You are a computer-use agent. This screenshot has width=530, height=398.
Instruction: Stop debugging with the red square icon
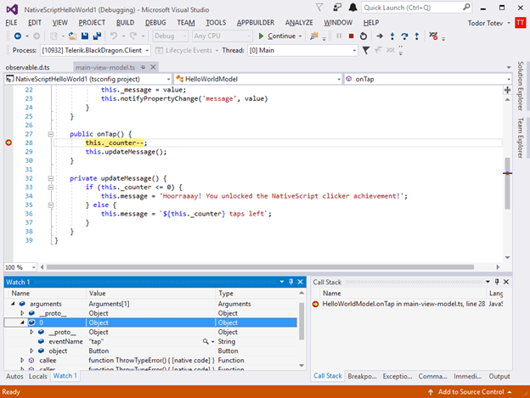point(351,36)
